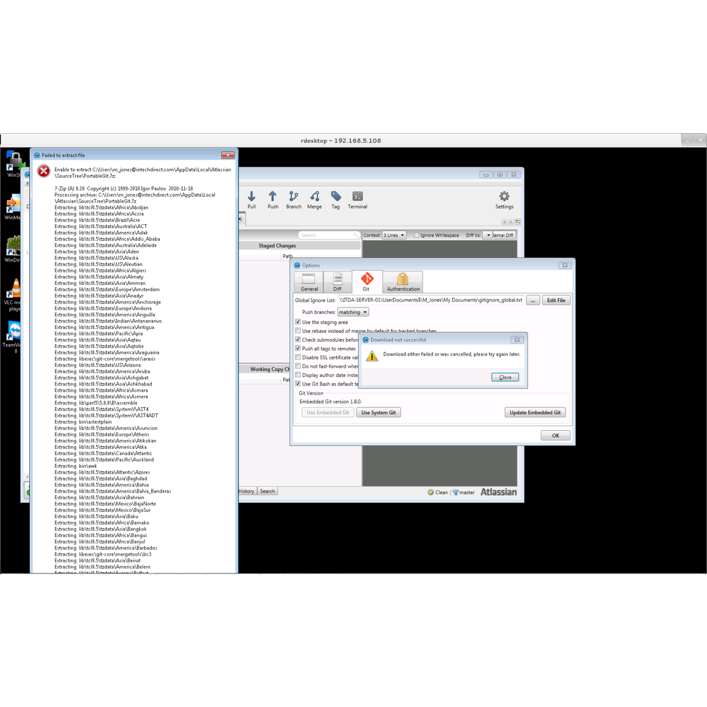Click the line 'Extracting bin\awk'
This screenshot has width=707, height=707.
point(76,466)
